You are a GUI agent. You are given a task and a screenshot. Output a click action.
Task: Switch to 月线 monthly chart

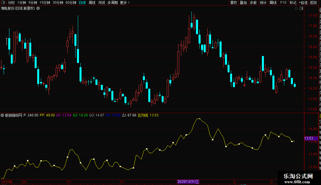click(101, 3)
